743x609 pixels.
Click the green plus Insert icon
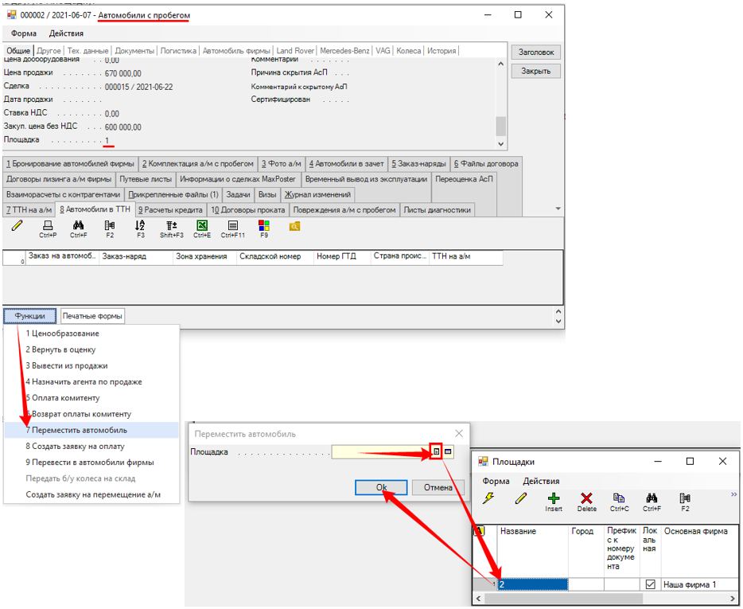click(x=554, y=498)
